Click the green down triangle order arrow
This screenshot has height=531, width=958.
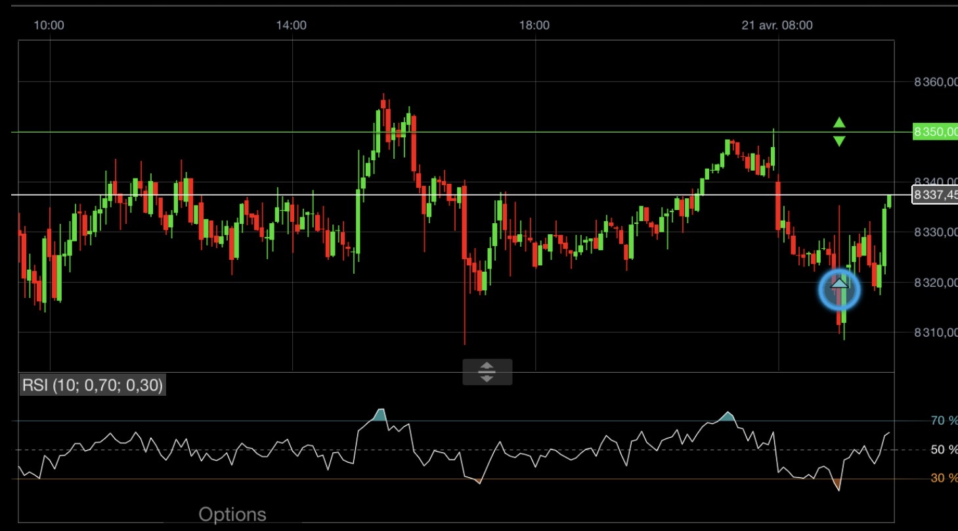839,141
